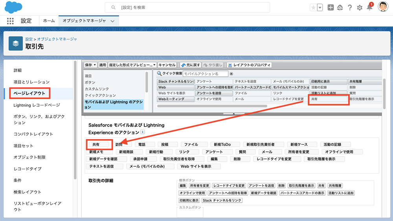Select レコードタイプ in the sidebar
The height and width of the screenshot is (221, 393).
[x=28, y=169]
